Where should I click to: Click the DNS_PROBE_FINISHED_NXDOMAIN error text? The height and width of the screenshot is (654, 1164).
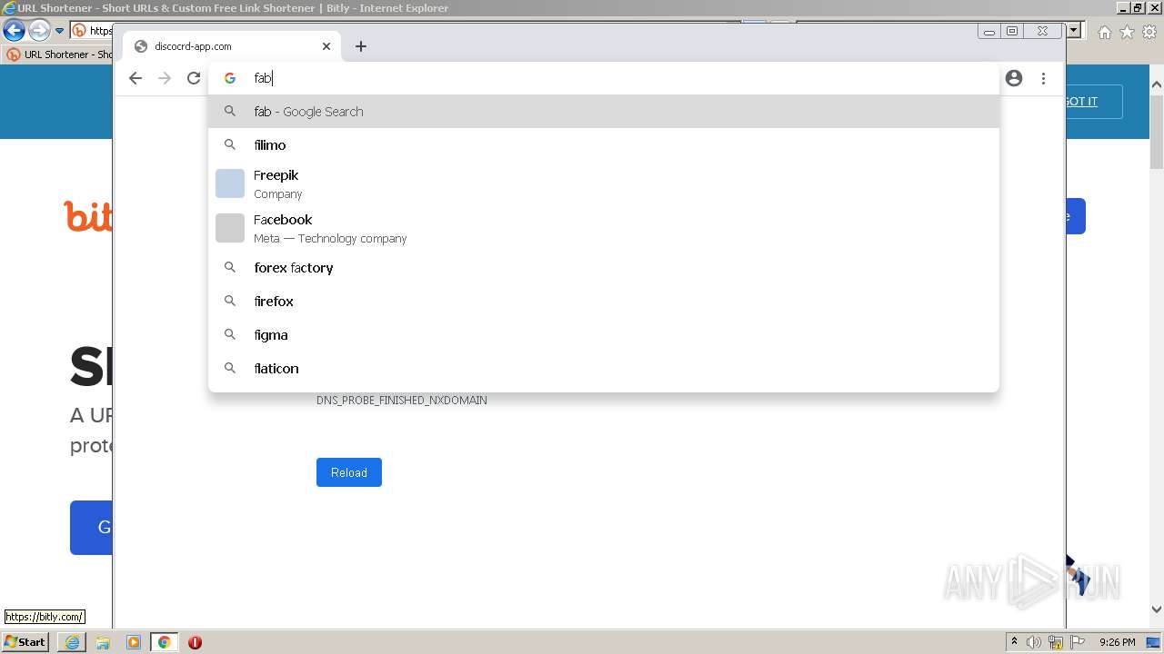point(402,401)
